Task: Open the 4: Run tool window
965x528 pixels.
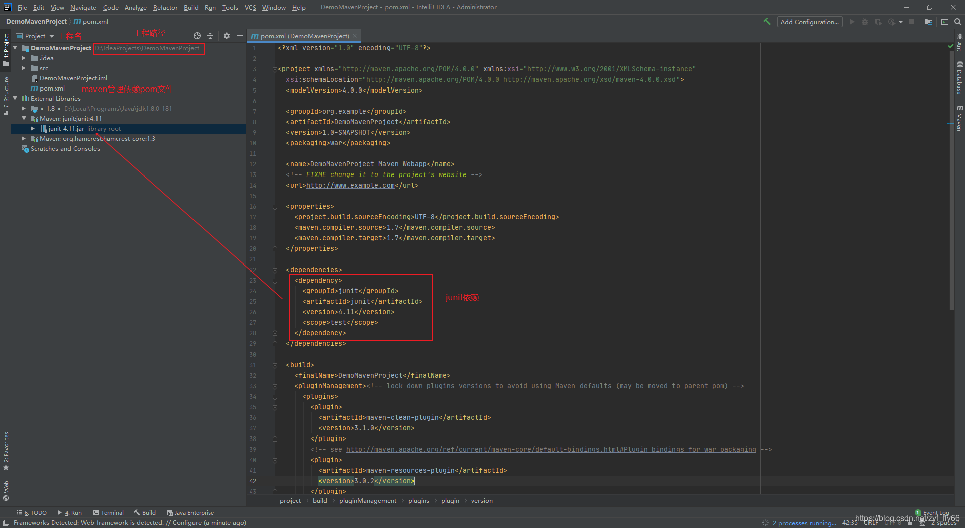Action: click(69, 513)
